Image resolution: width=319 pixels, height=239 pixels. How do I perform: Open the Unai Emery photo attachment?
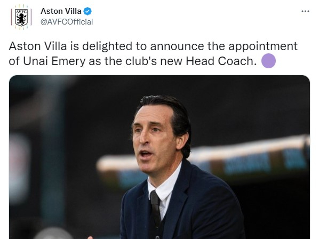(x=159, y=157)
